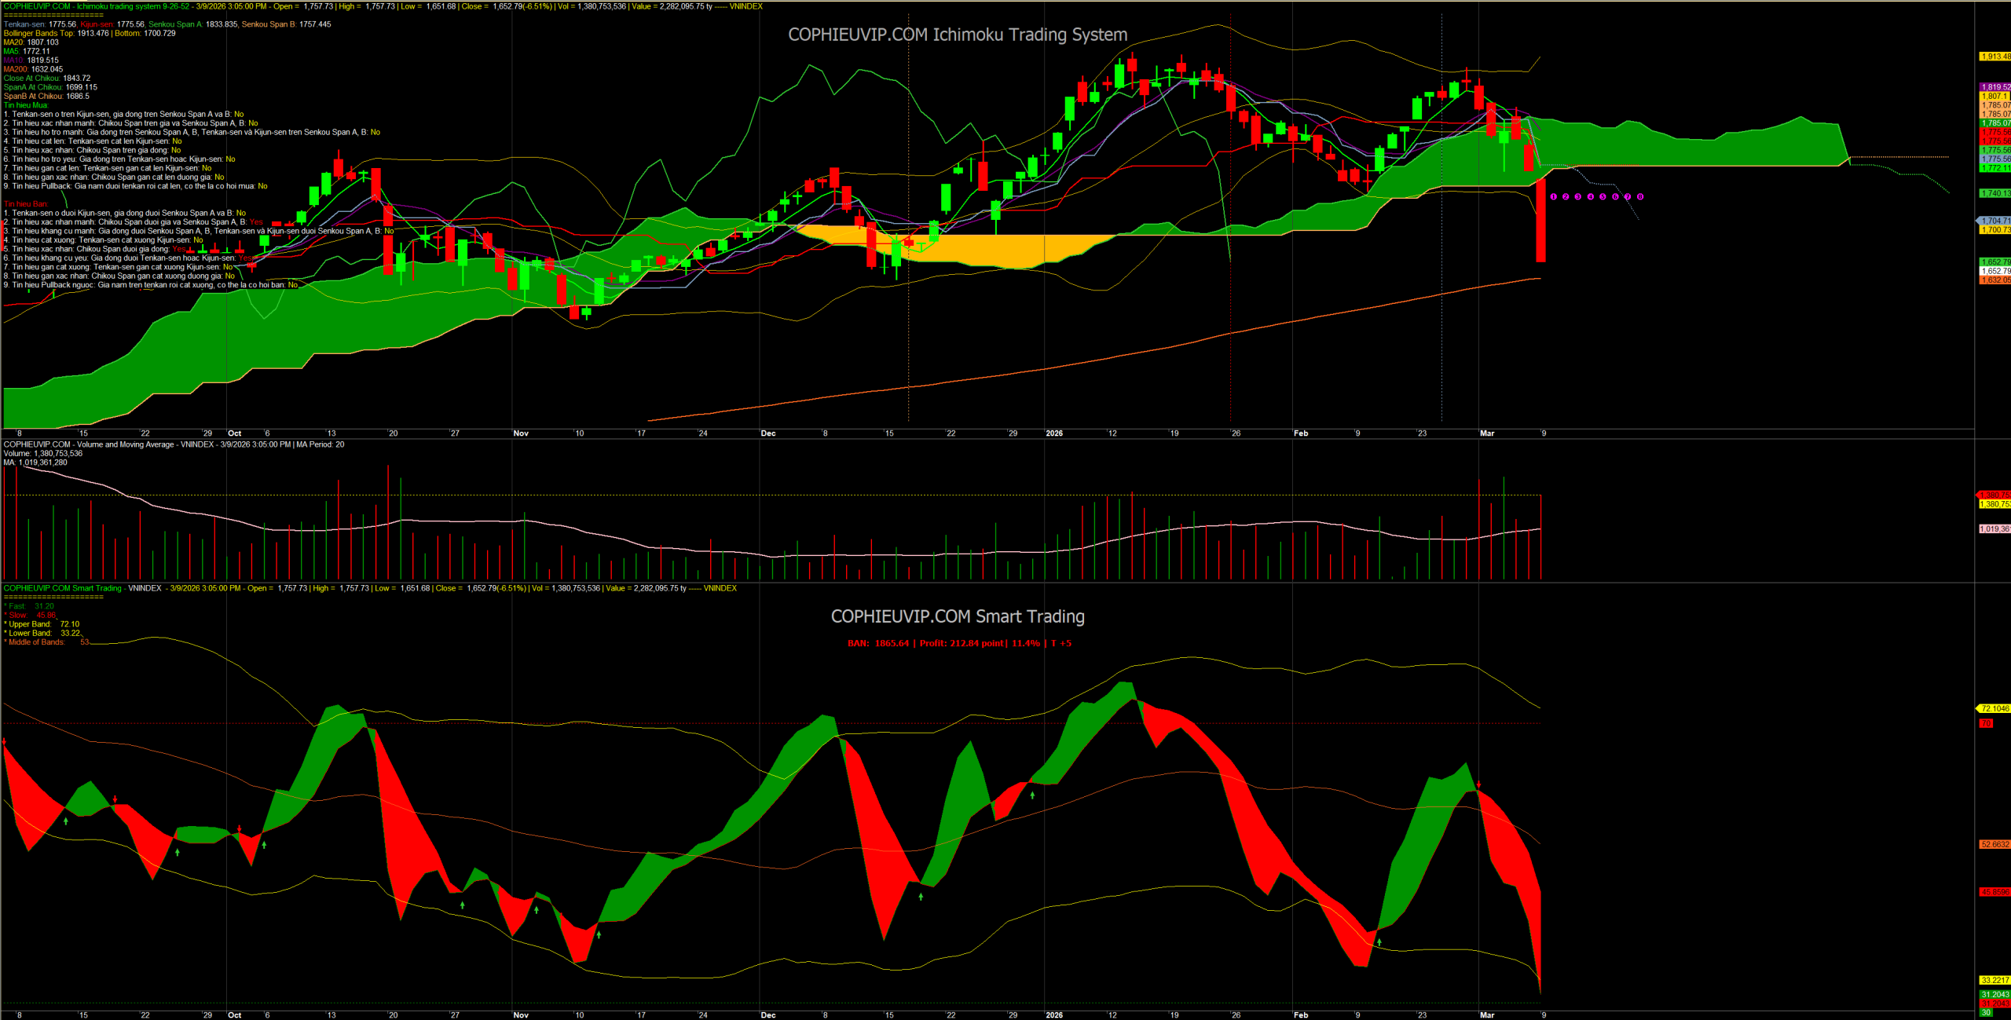Click the yellow 72.1046 upper band label

[x=1995, y=708]
